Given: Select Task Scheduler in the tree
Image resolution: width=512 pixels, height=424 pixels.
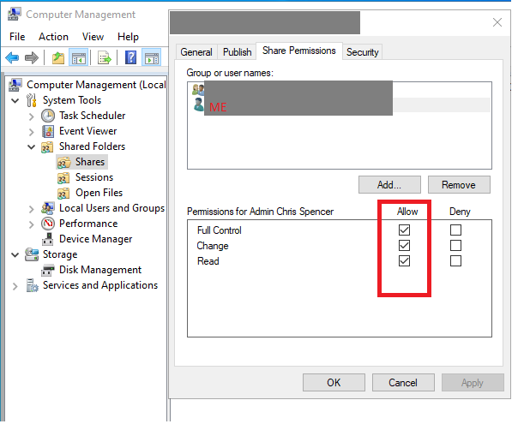Looking at the screenshot, I should point(93,116).
